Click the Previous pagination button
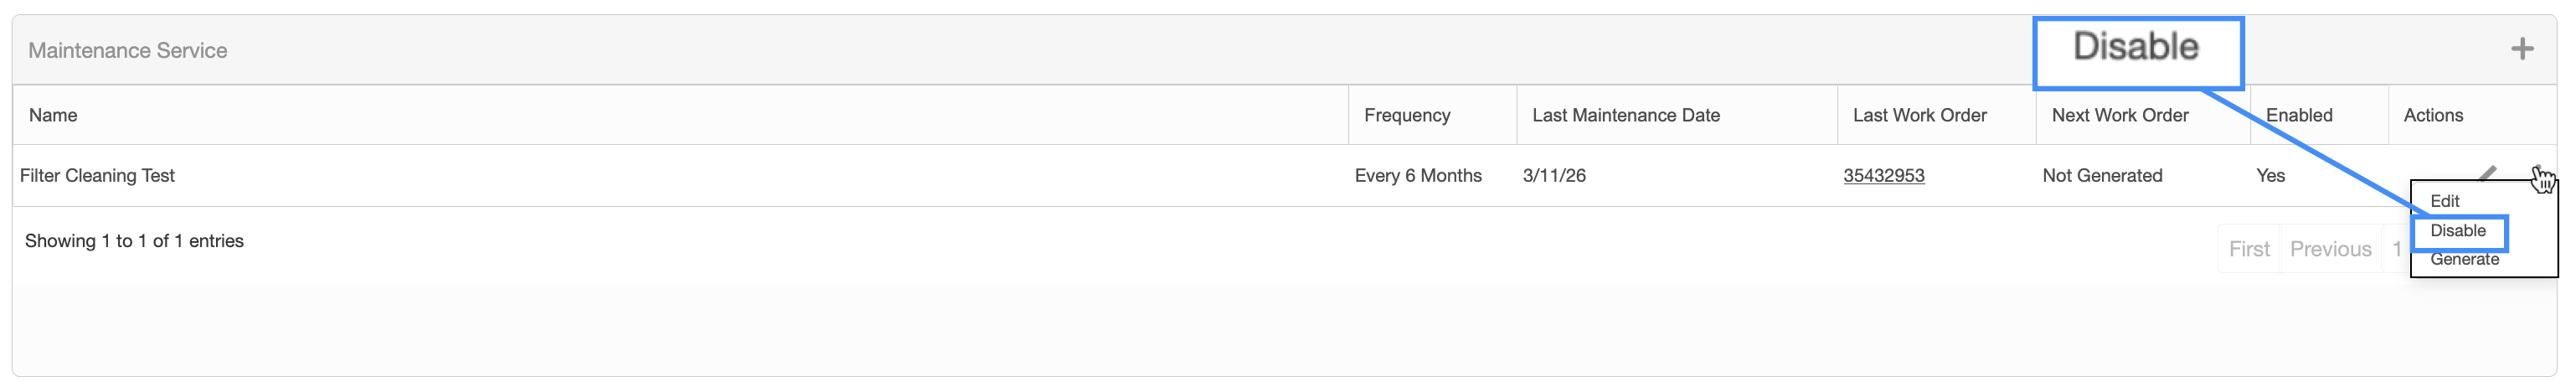 pyautogui.click(x=2330, y=249)
